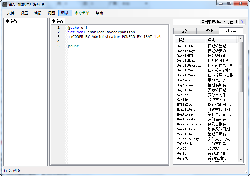Select the MonthNumber function
The height and width of the screenshot is (176, 250).
tap(187, 119)
